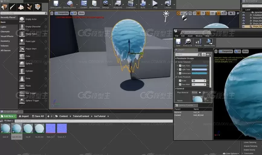Screen dimensions: 262x155
Task: Open the Phys Material None dropdown
Action: click(x=194, y=92)
